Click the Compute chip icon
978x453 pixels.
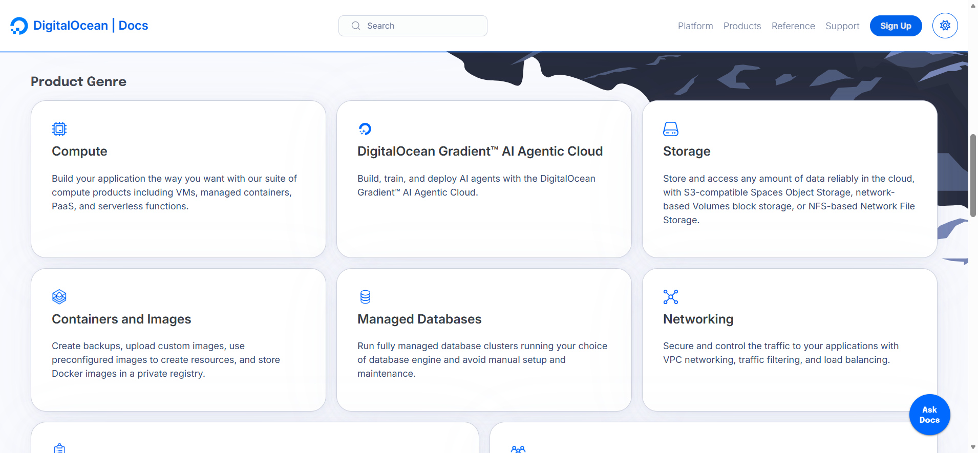(59, 129)
